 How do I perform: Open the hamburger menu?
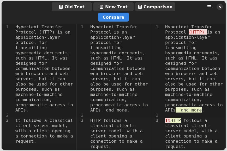click(x=209, y=7)
